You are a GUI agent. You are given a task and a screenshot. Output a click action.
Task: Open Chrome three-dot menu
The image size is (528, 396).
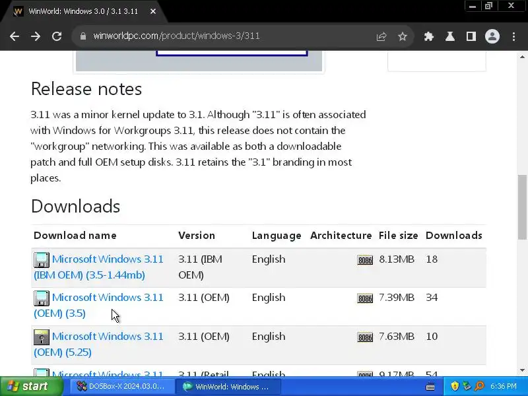513,36
